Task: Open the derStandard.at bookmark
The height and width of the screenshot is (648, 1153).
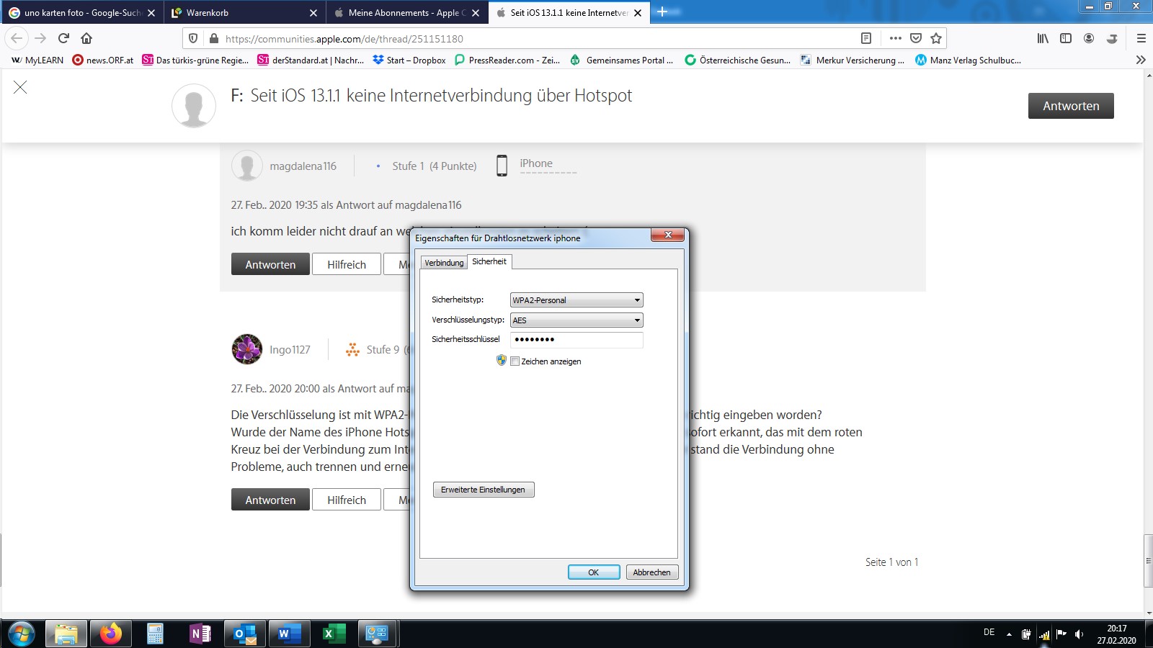Action: pyautogui.click(x=311, y=60)
